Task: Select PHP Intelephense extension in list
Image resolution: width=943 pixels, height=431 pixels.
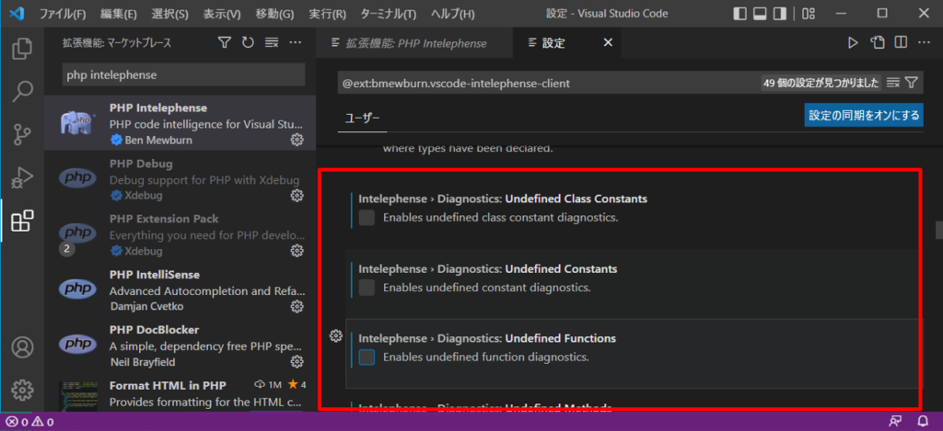Action: click(x=180, y=123)
